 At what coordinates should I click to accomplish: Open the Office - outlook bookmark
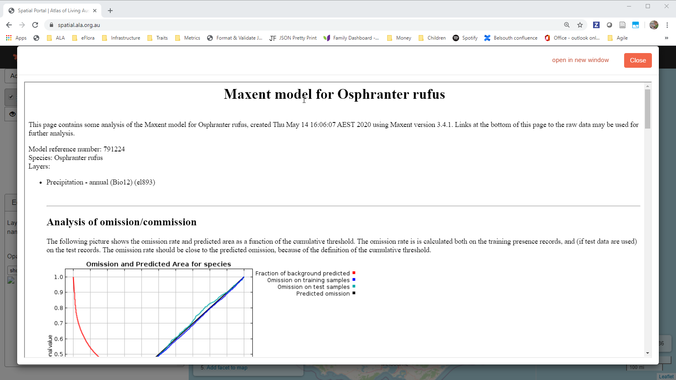(x=572, y=38)
